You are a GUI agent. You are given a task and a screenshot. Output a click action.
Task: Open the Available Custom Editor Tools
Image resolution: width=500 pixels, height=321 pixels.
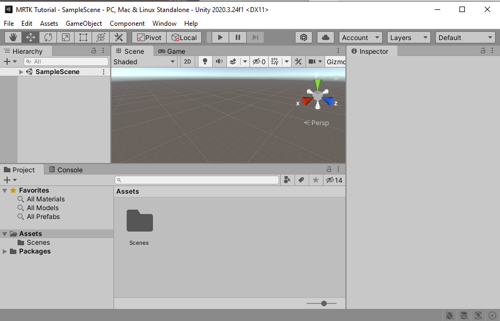pyautogui.click(x=118, y=37)
